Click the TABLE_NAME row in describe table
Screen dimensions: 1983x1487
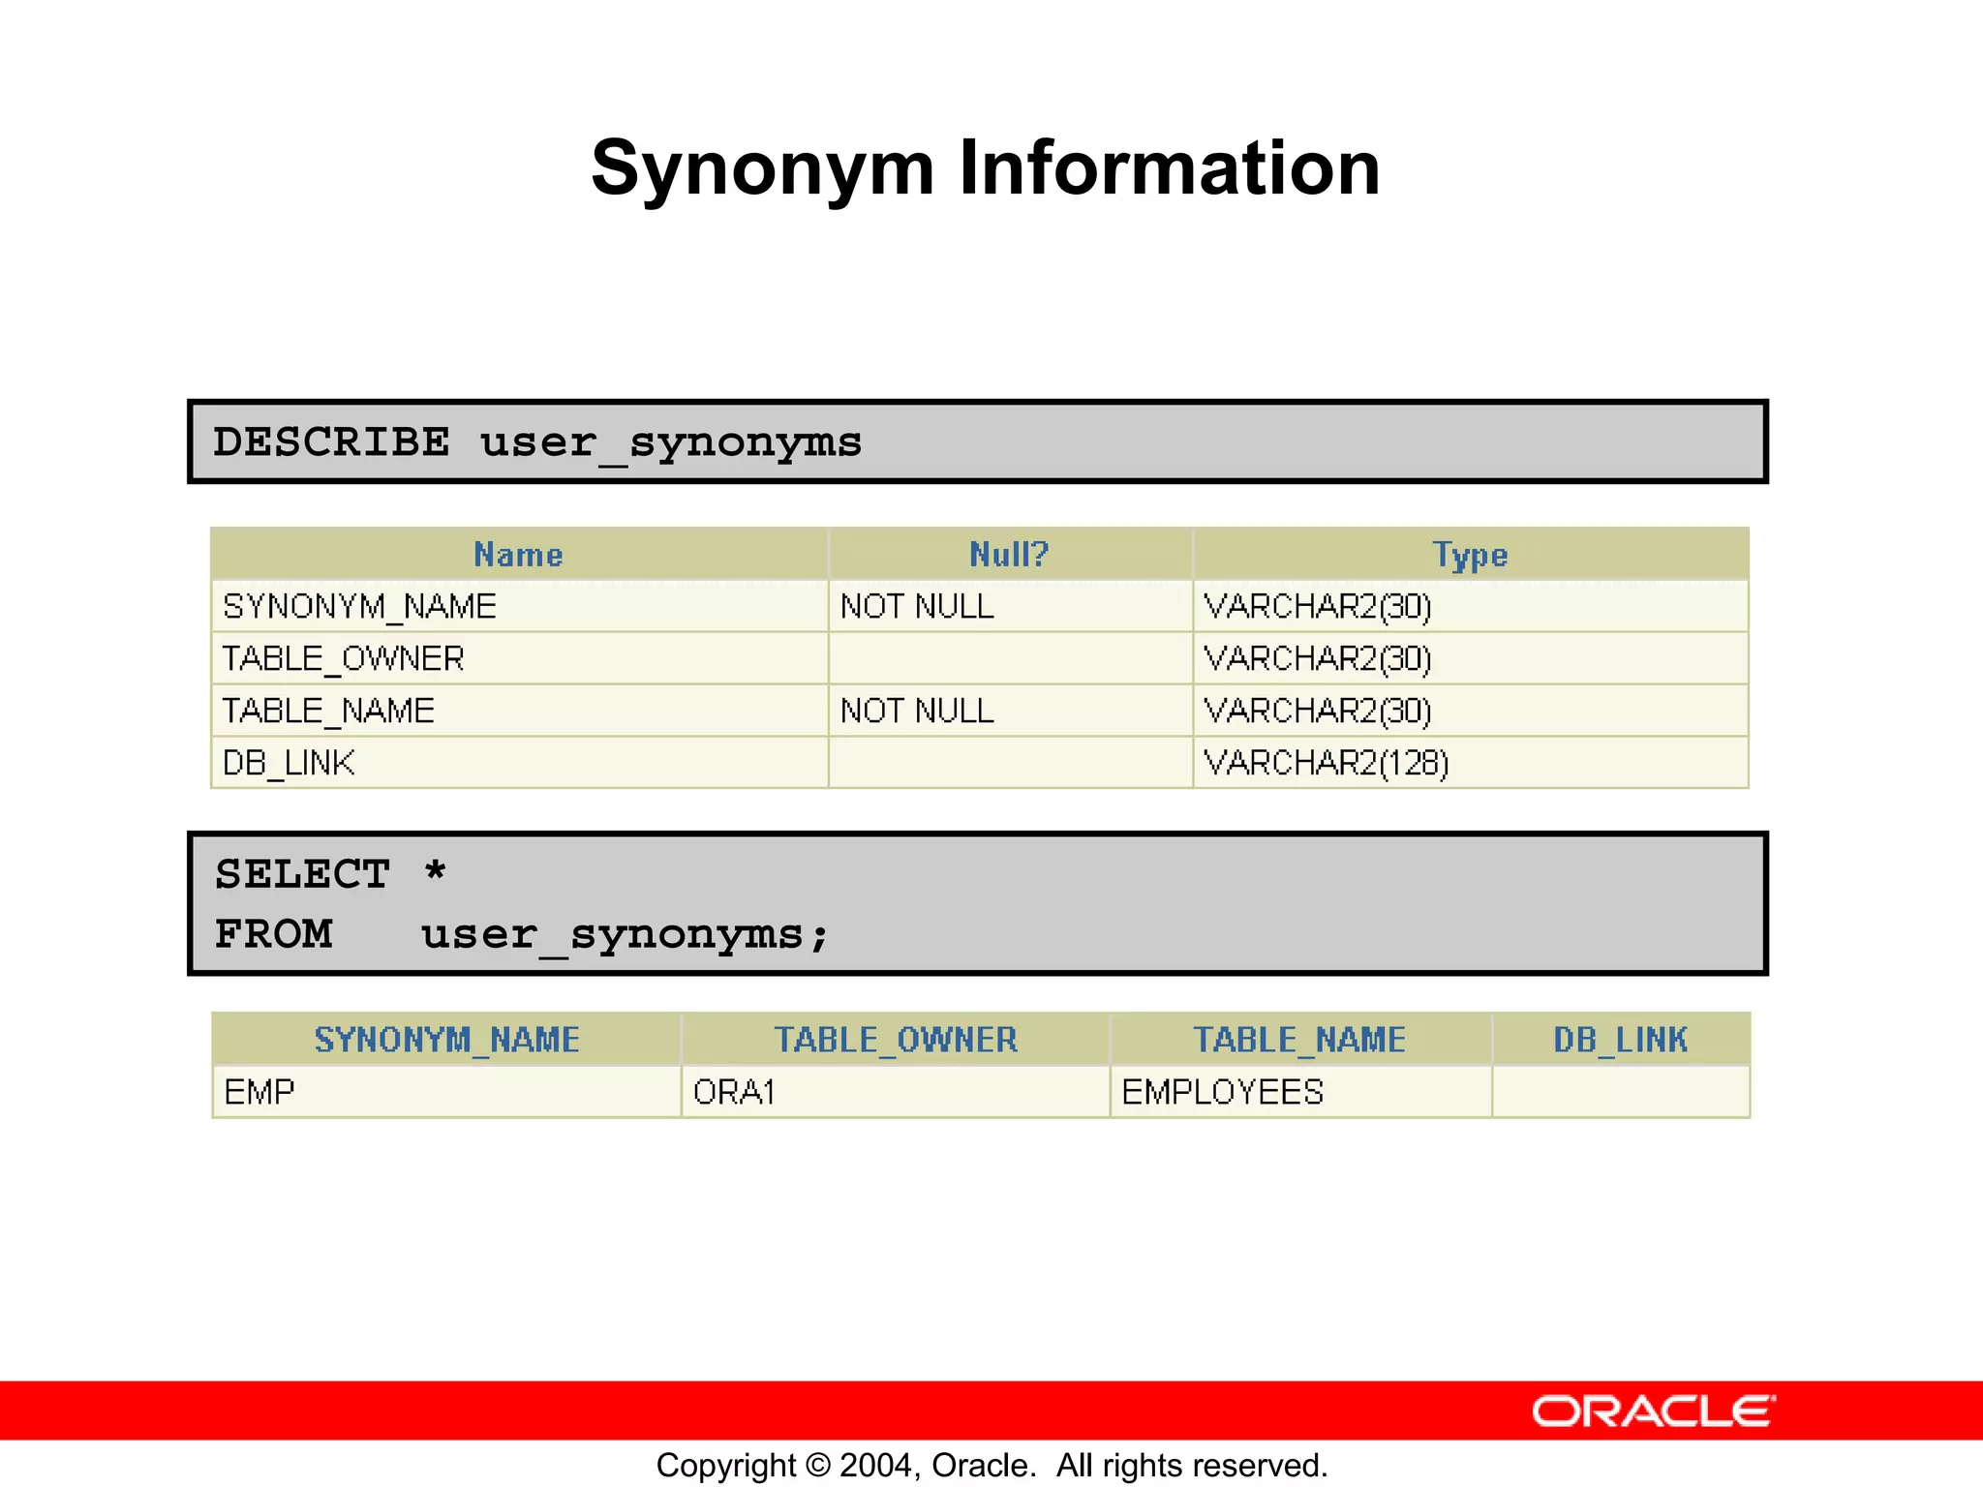click(329, 712)
